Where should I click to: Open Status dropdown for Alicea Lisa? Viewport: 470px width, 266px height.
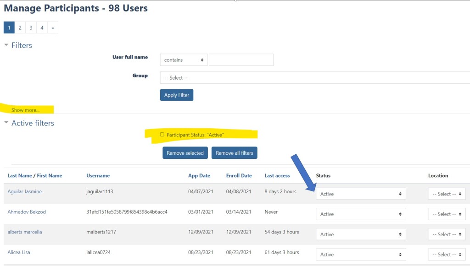click(x=361, y=255)
